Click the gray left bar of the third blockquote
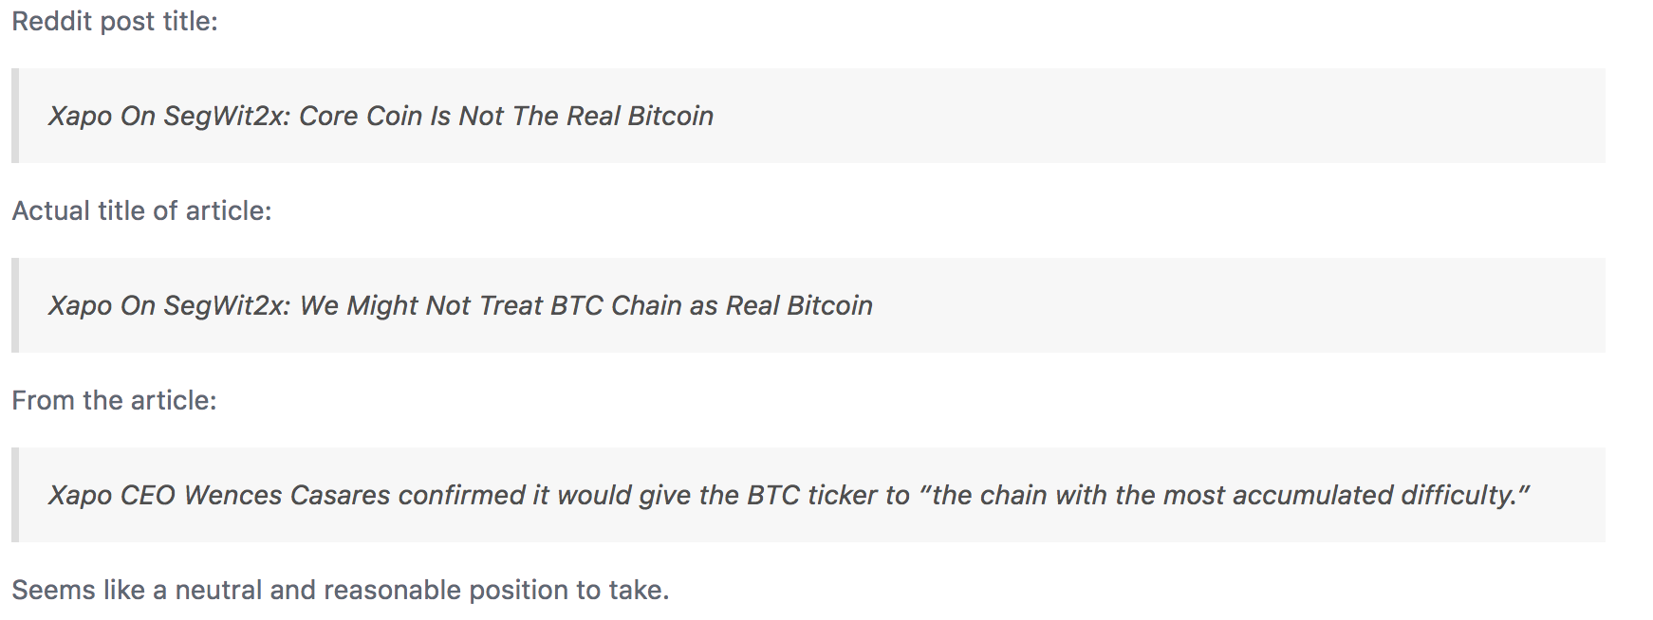Image resolution: width=1653 pixels, height=620 pixels. point(15,495)
